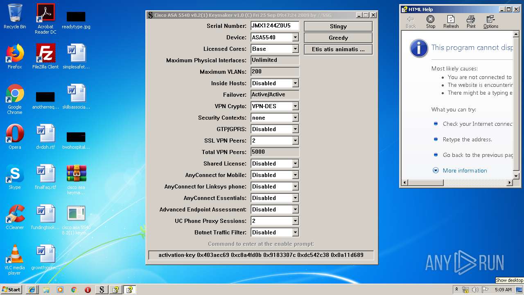Click the Failover value Active/Active
The height and width of the screenshot is (295, 524).
click(275, 95)
